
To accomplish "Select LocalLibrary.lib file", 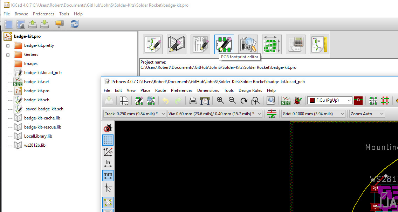I will pyautogui.click(x=38, y=136).
